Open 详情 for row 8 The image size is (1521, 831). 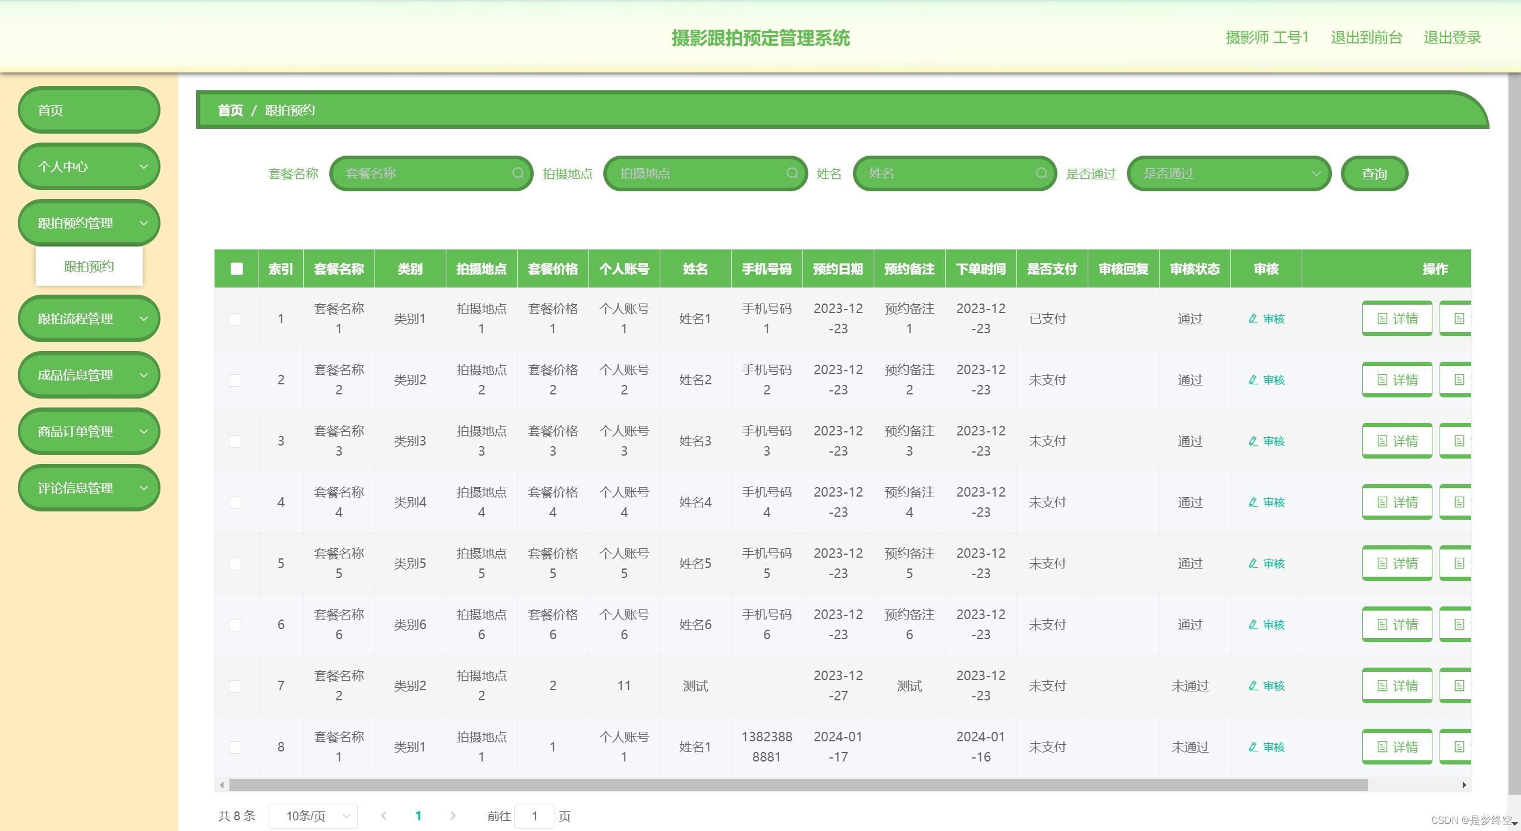pyautogui.click(x=1397, y=747)
